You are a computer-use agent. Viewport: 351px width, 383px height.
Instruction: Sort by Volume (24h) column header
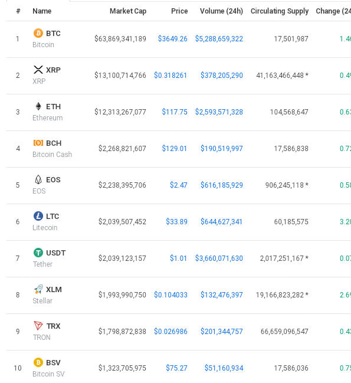click(221, 11)
